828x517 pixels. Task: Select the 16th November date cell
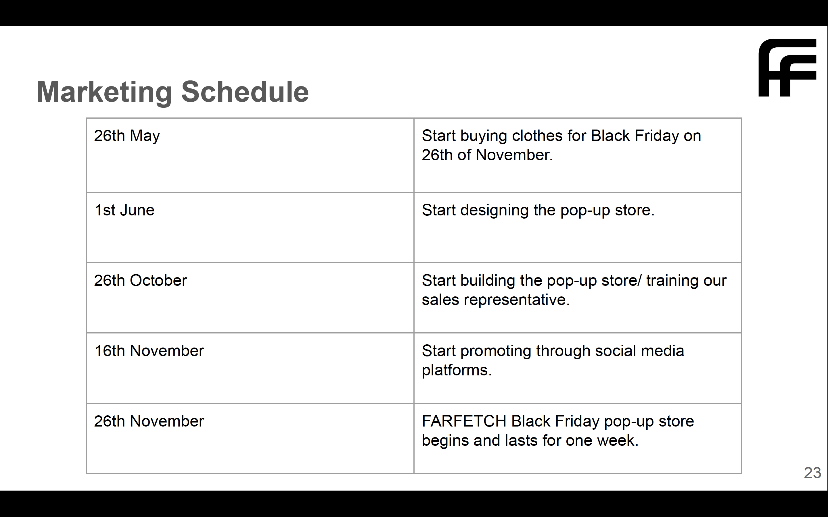[x=250, y=368]
